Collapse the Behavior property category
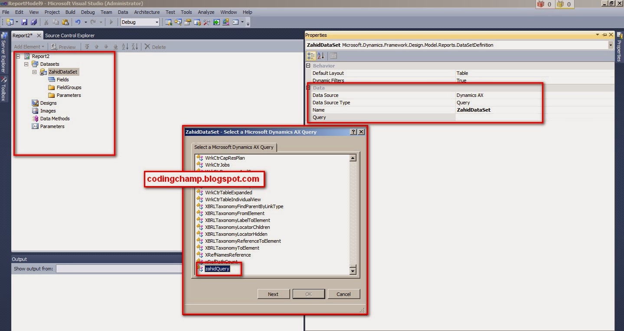Viewport: 624px width, 331px height. click(308, 66)
